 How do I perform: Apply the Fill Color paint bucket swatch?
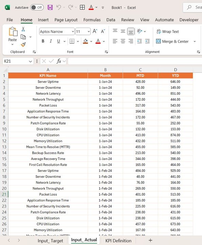coord(85,41)
